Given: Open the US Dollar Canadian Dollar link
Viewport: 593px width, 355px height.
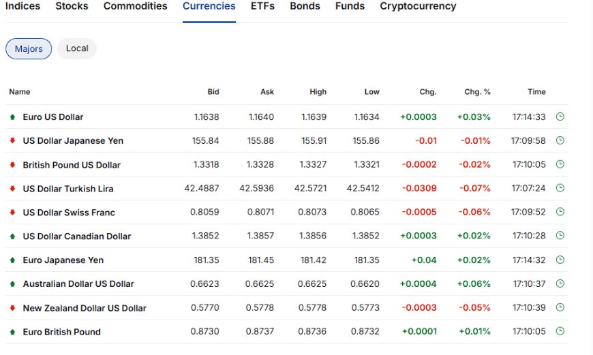Looking at the screenshot, I should [x=77, y=236].
